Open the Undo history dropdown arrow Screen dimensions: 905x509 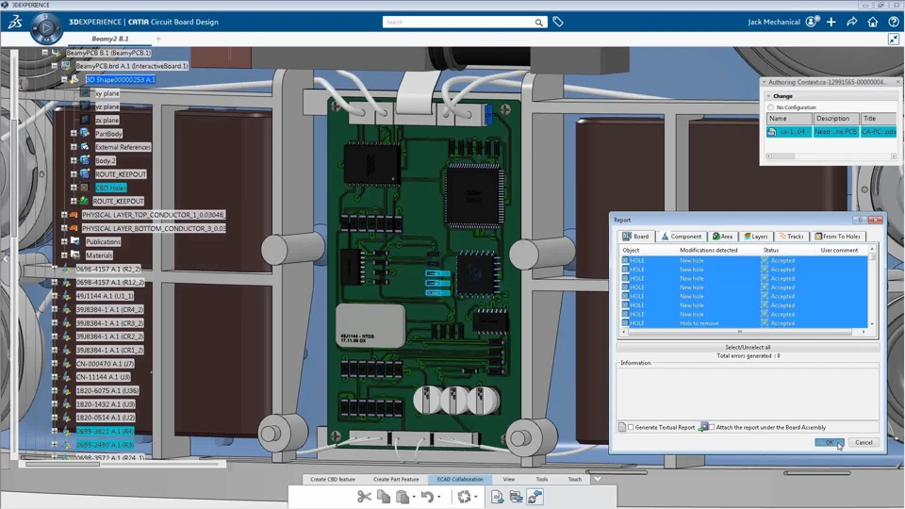(x=438, y=497)
